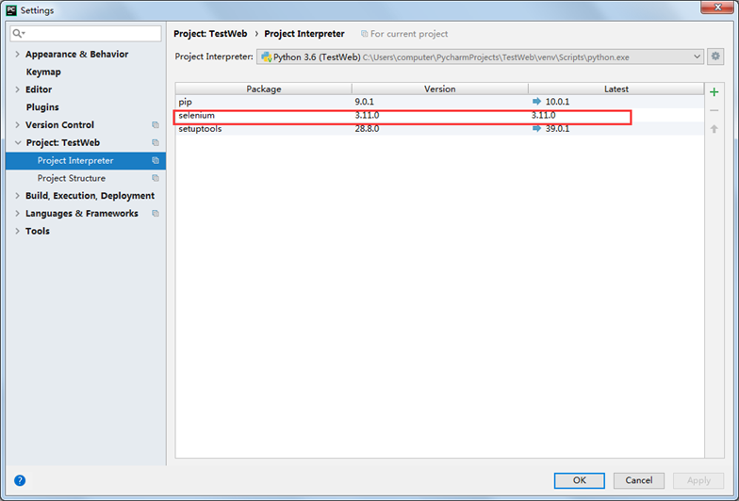Viewport: 739px width, 501px height.
Task: Expand Build, Execution, Deployment section
Action: pos(17,196)
